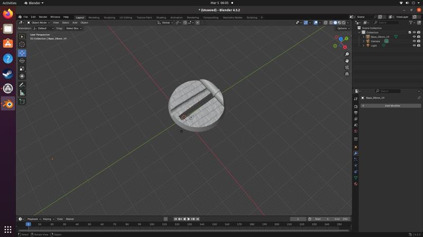Toggle viewport gizmos
This screenshot has height=237, width=423.
coord(306,23)
